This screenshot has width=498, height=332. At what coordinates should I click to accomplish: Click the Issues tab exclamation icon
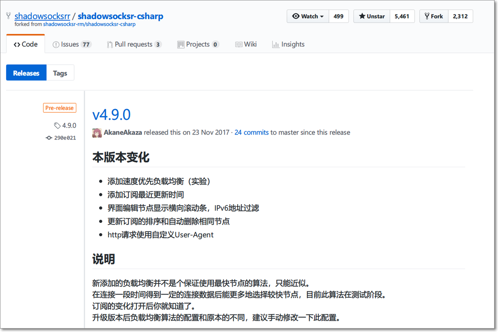click(x=56, y=45)
